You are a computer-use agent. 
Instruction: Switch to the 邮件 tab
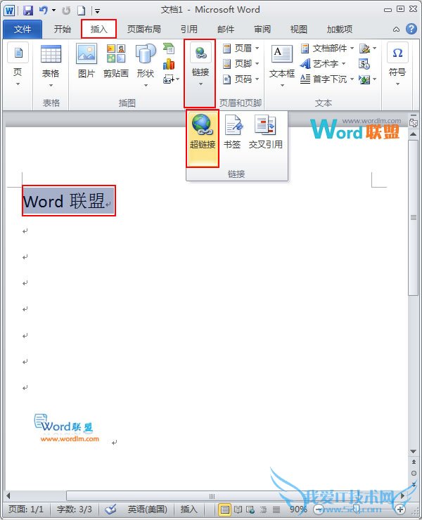tap(226, 30)
